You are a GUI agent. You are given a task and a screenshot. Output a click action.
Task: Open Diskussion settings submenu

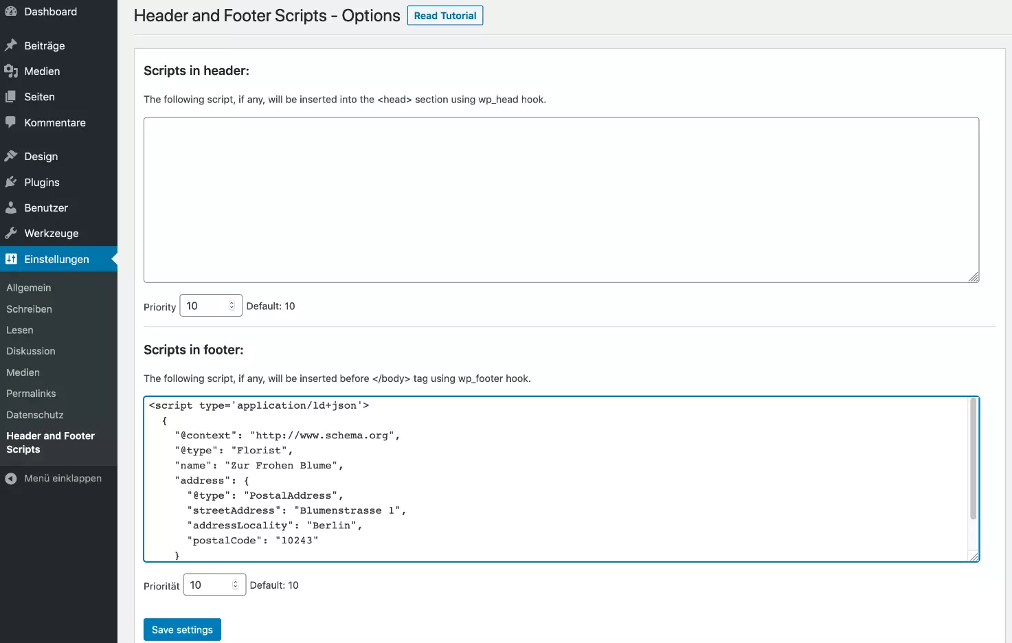(x=31, y=351)
